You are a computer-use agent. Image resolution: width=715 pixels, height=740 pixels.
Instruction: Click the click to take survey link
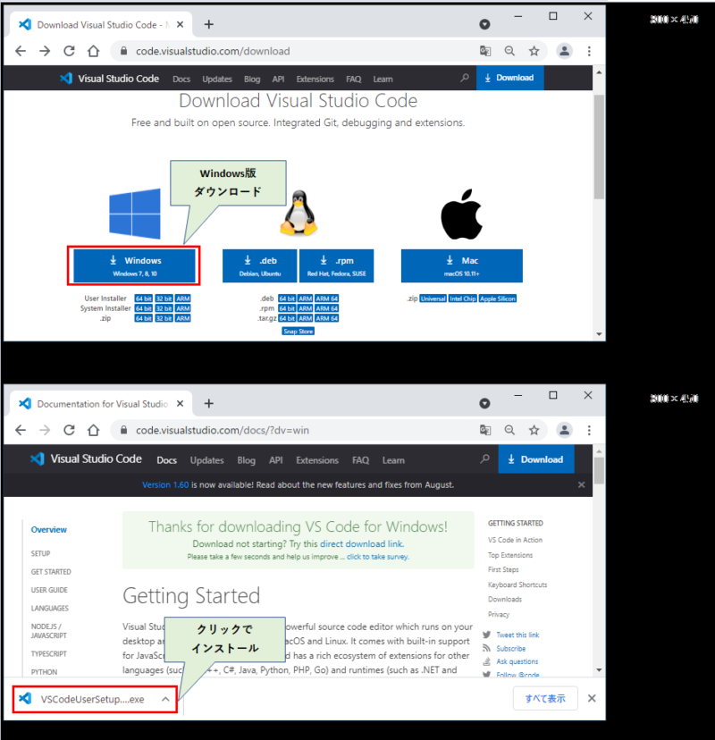coord(377,556)
